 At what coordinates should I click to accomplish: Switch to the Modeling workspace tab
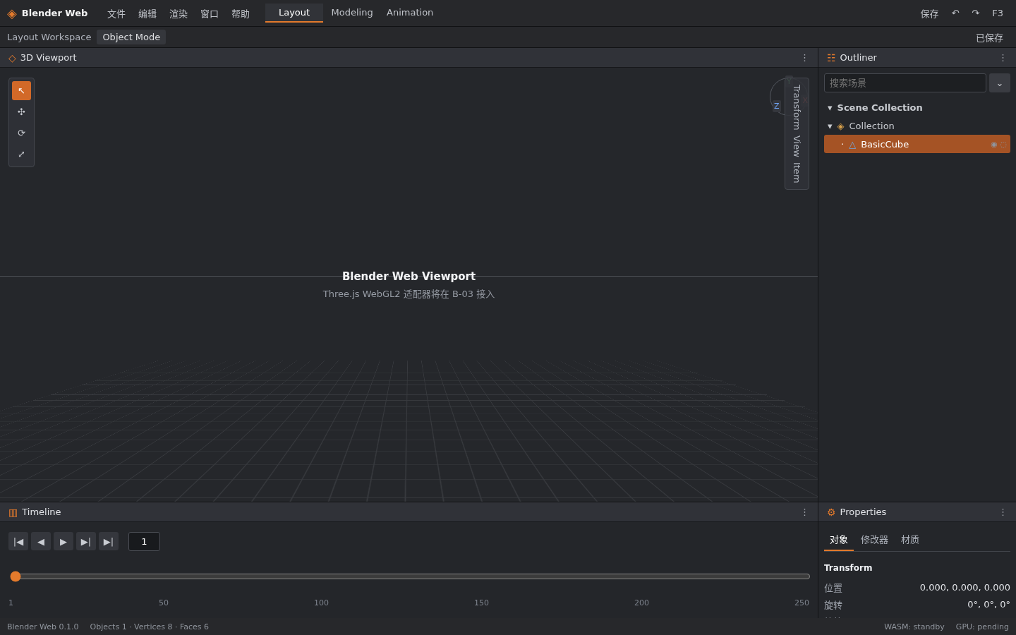point(352,13)
